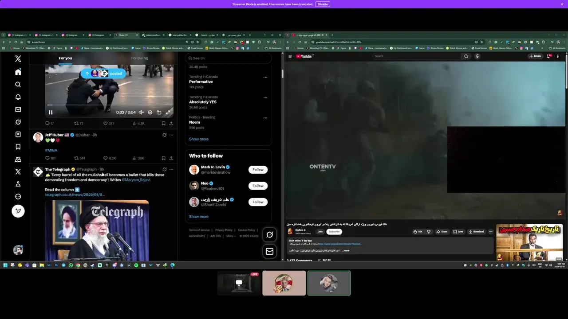Click the X Search field
Viewport: 568px width, 319px height.
(228, 58)
